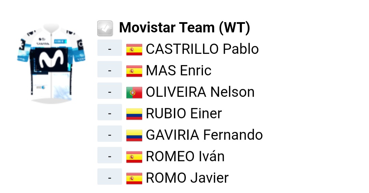The height and width of the screenshot is (193, 369).
Task: Click rider name ROMEO Iván
Action: click(185, 157)
